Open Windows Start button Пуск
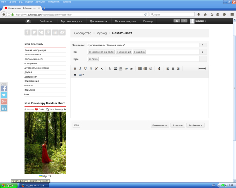236x188 pixels. click(8, 185)
